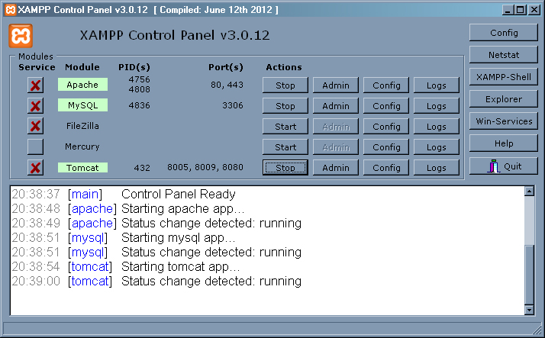Screen dimensions: 545x338
Task: Click the FileZilla module name
Action: (x=82, y=126)
